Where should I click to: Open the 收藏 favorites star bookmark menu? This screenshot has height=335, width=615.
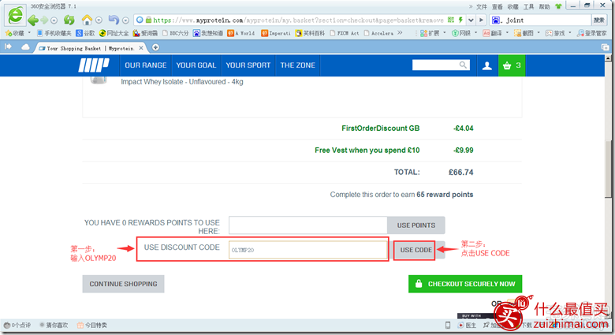click(17, 33)
